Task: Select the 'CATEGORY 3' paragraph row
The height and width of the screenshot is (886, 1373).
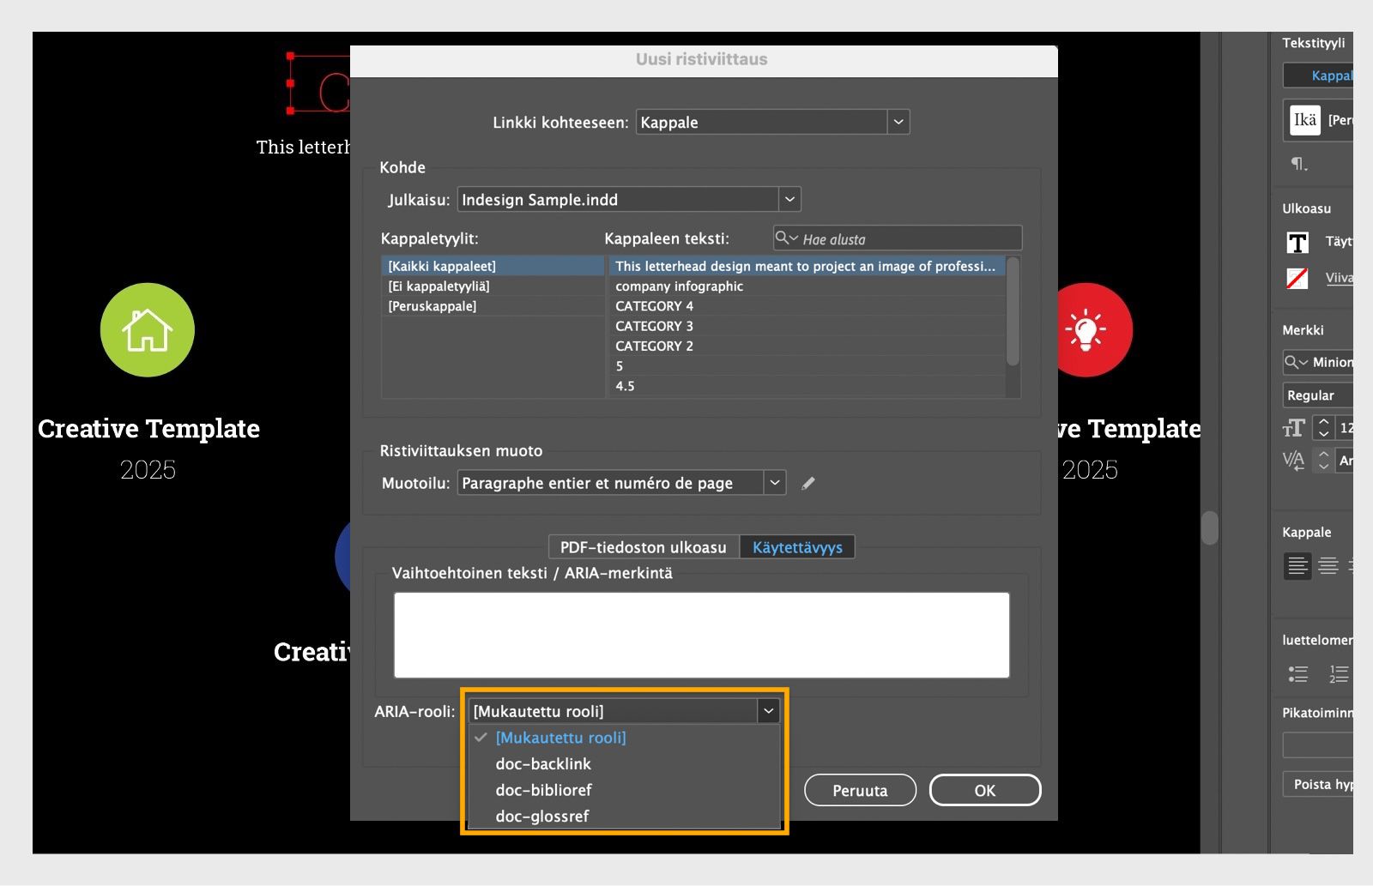Action: (807, 326)
